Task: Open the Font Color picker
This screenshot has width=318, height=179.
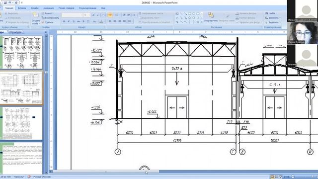Action: (x=101, y=21)
